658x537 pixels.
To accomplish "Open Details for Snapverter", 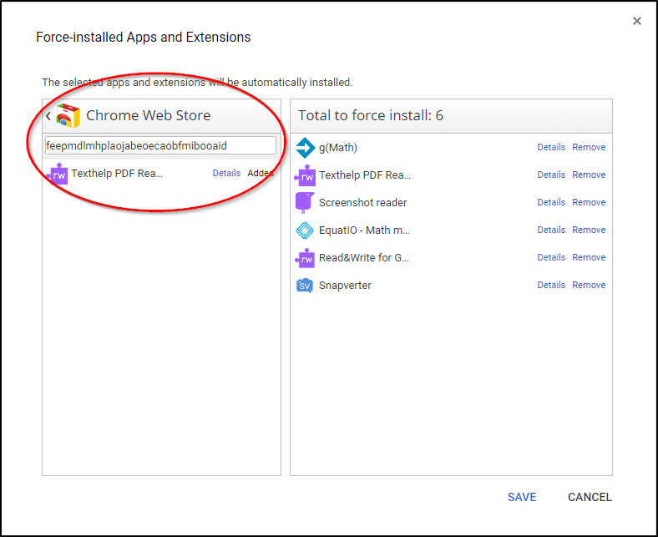I will point(551,285).
